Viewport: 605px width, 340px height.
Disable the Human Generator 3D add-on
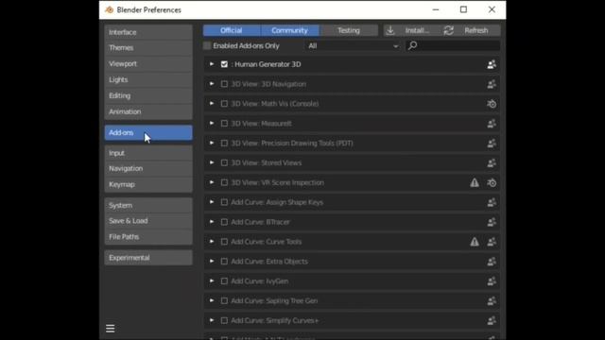pos(224,64)
